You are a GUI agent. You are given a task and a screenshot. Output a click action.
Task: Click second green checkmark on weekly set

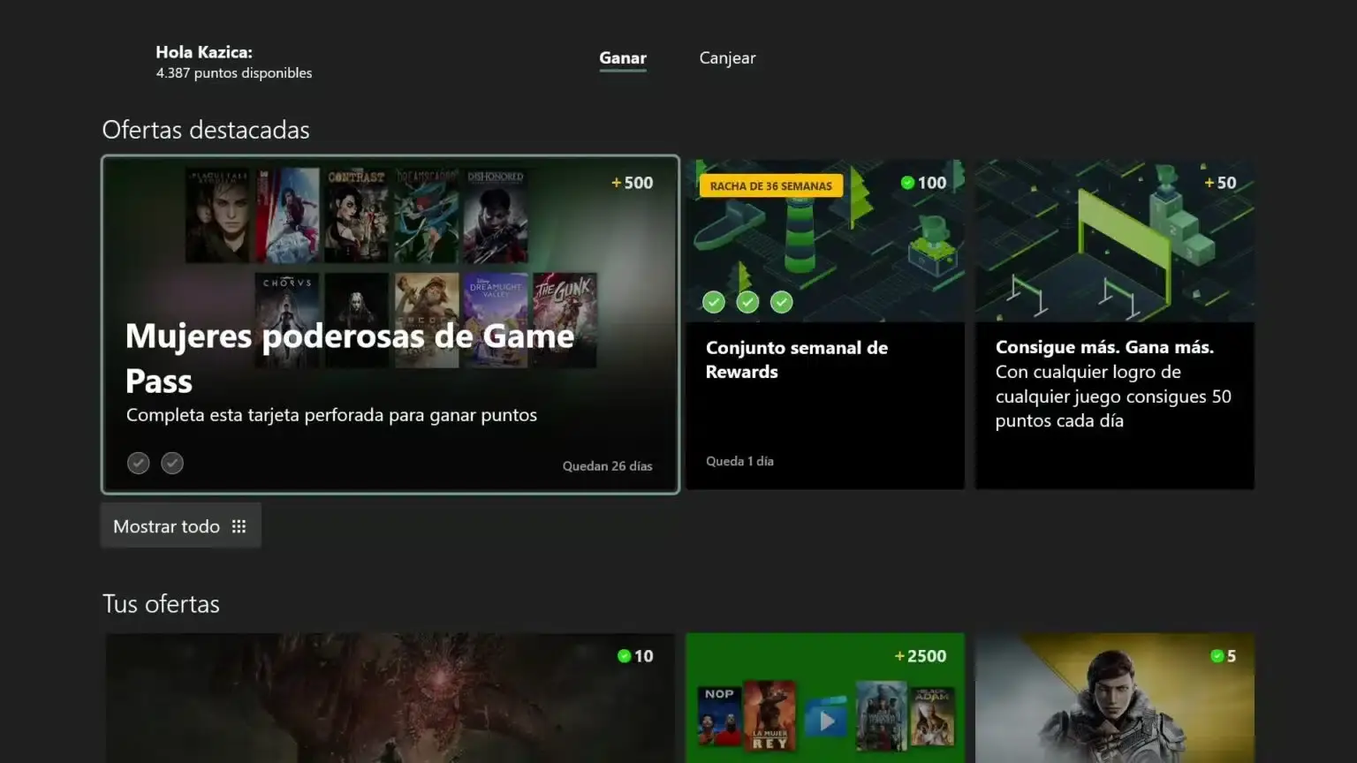[x=747, y=302]
